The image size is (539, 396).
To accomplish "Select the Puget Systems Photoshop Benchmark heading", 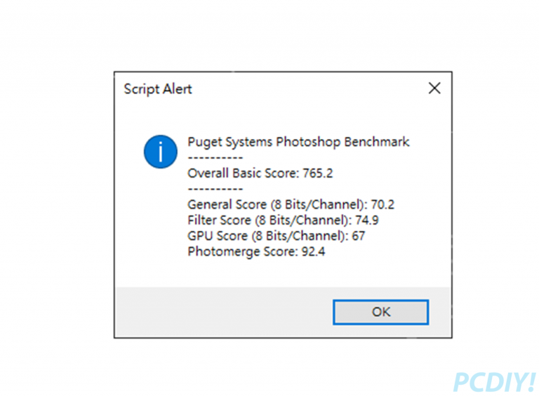I will tap(298, 142).
